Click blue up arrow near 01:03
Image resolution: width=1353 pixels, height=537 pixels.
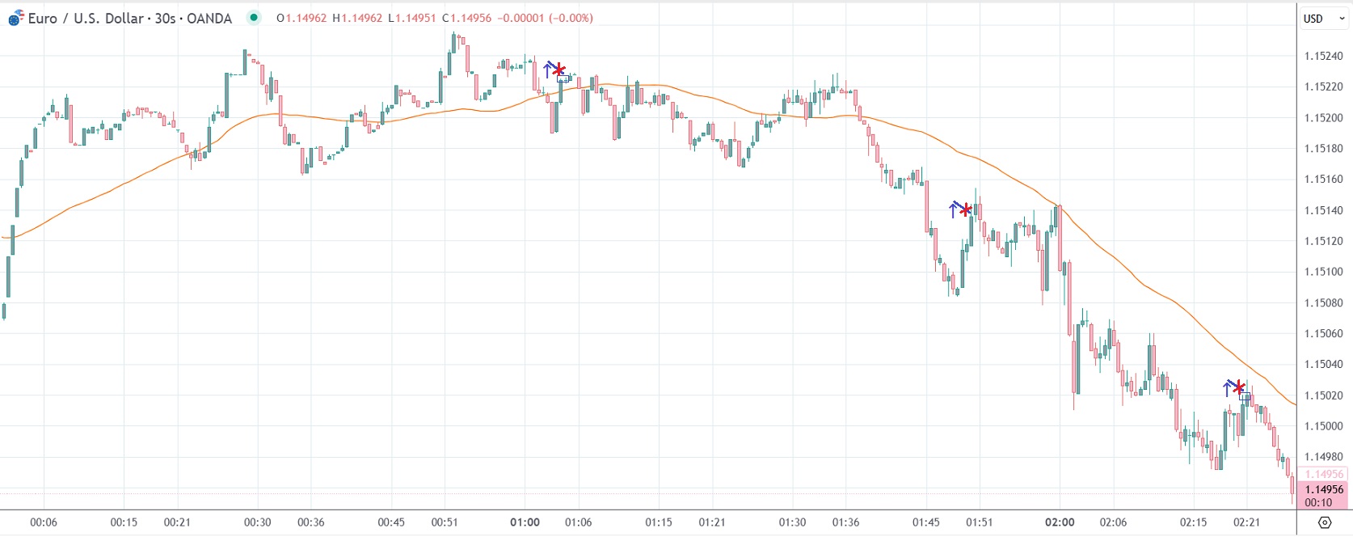coord(547,70)
